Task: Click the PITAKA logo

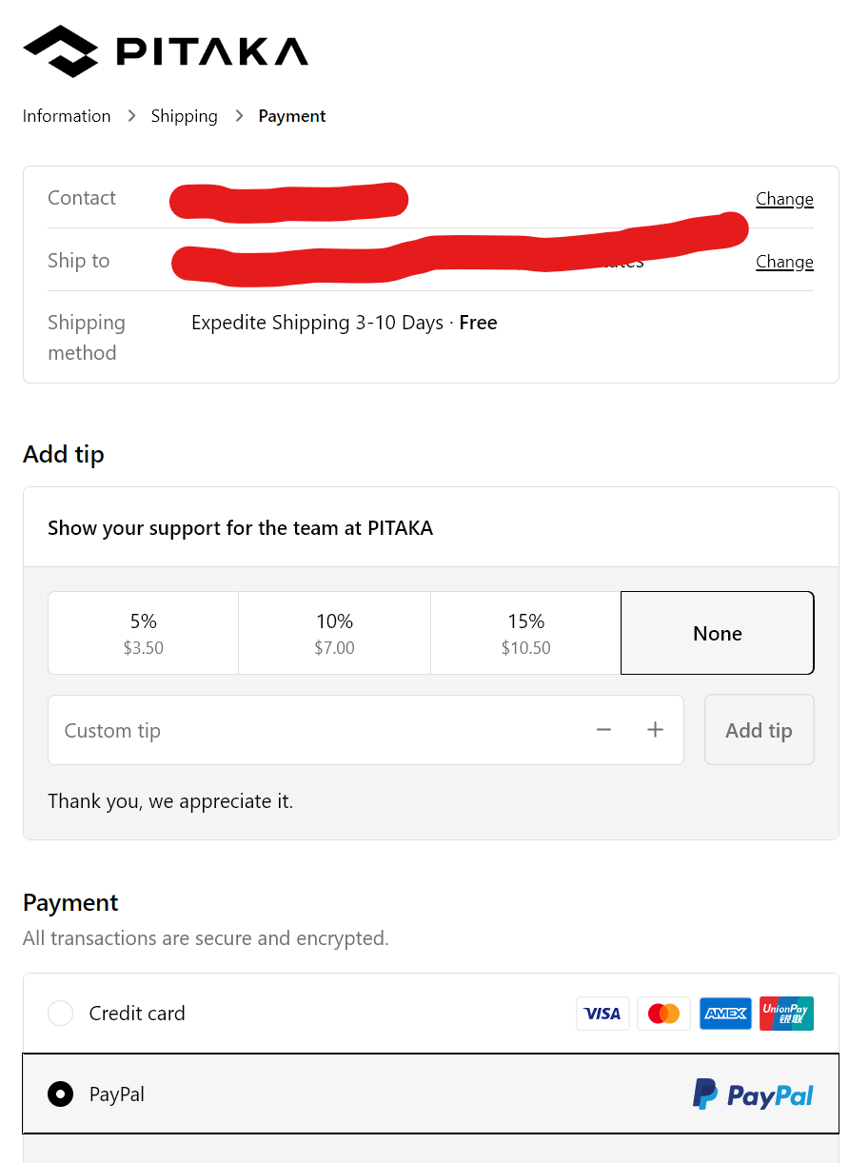Action: pyautogui.click(x=166, y=51)
